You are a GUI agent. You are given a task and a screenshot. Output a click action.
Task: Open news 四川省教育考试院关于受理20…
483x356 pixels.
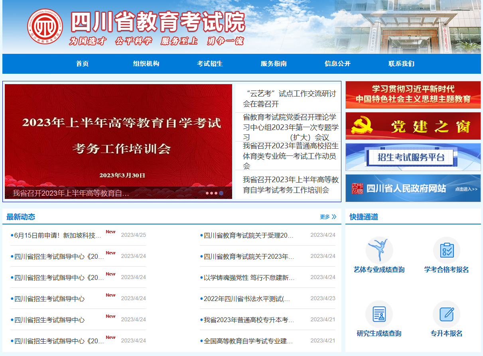tap(248, 235)
